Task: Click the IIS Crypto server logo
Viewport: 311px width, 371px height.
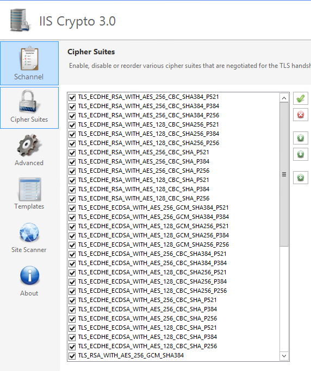Action: [20, 20]
